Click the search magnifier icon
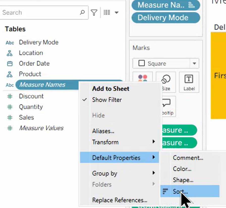Screen dimensions: 226x208 [x=82, y=12]
